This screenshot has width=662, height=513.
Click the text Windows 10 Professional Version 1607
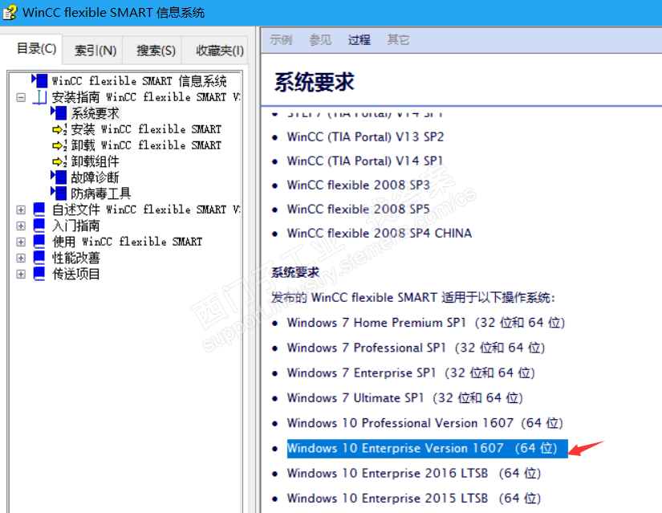[400, 423]
